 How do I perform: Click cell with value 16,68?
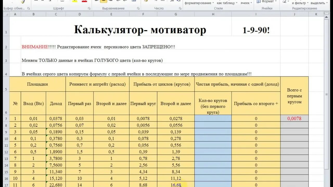click(x=176, y=185)
